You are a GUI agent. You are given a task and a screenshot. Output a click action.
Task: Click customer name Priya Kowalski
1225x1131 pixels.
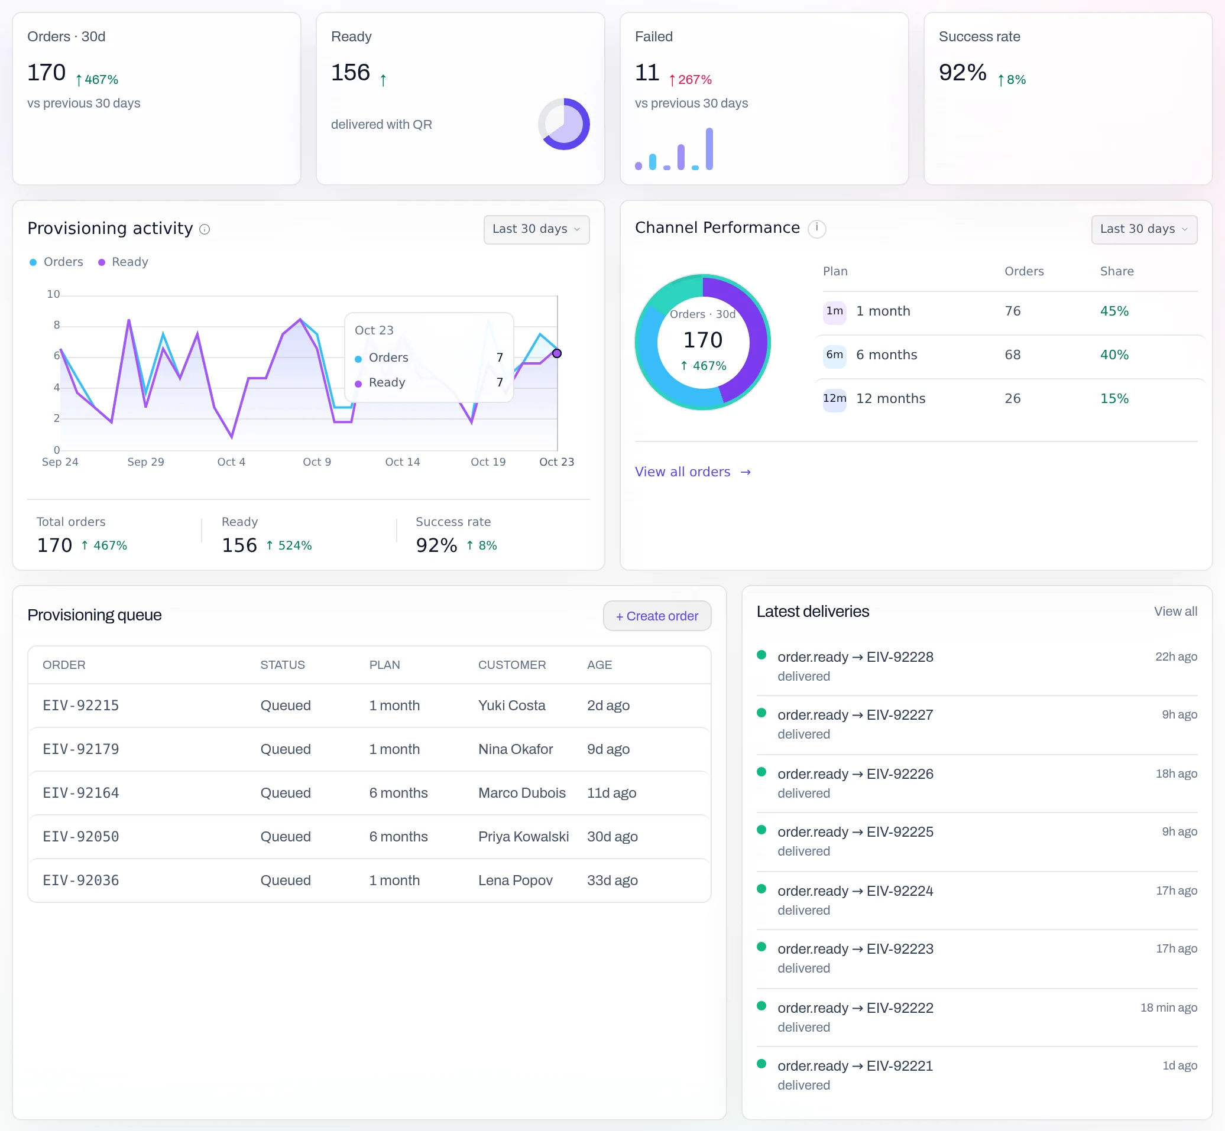pyautogui.click(x=523, y=837)
